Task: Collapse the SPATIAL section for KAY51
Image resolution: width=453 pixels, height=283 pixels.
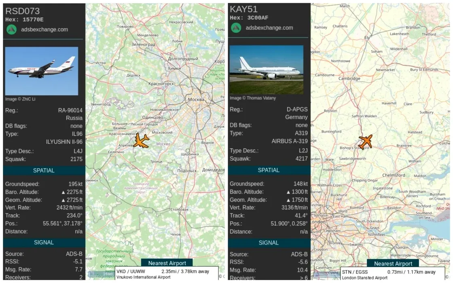Action: [x=269, y=170]
